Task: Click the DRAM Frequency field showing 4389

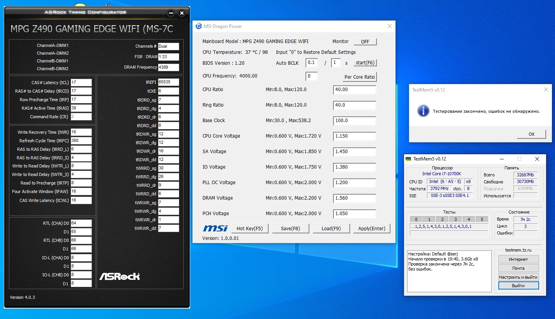Action: 168,67
